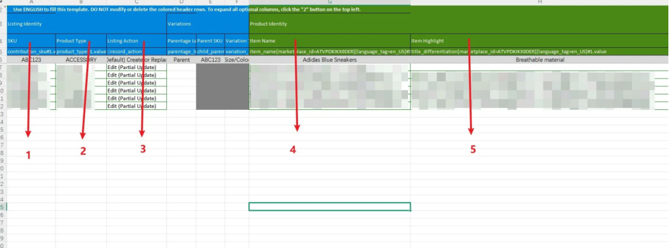Click the Listing Identity group header
The height and width of the screenshot is (248, 669).
86,24
